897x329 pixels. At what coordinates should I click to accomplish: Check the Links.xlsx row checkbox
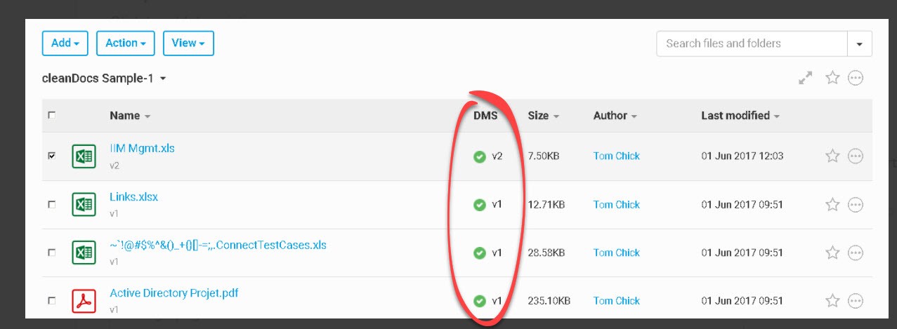[x=51, y=205]
